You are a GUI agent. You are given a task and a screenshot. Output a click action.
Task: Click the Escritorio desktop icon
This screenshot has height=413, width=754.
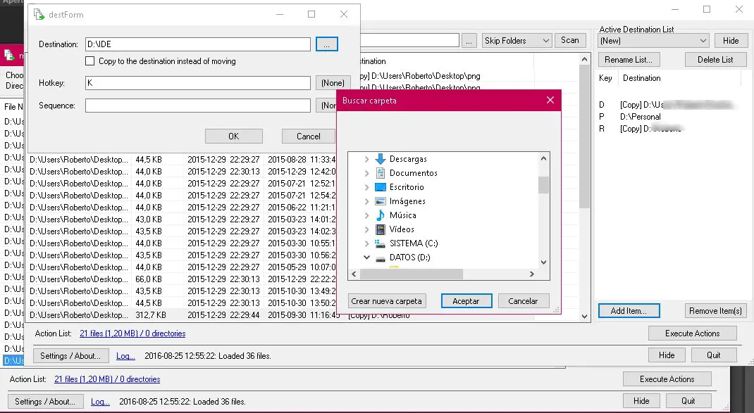[x=381, y=187]
